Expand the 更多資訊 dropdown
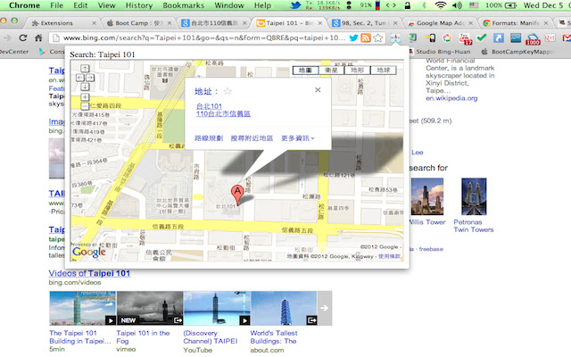 [297, 138]
